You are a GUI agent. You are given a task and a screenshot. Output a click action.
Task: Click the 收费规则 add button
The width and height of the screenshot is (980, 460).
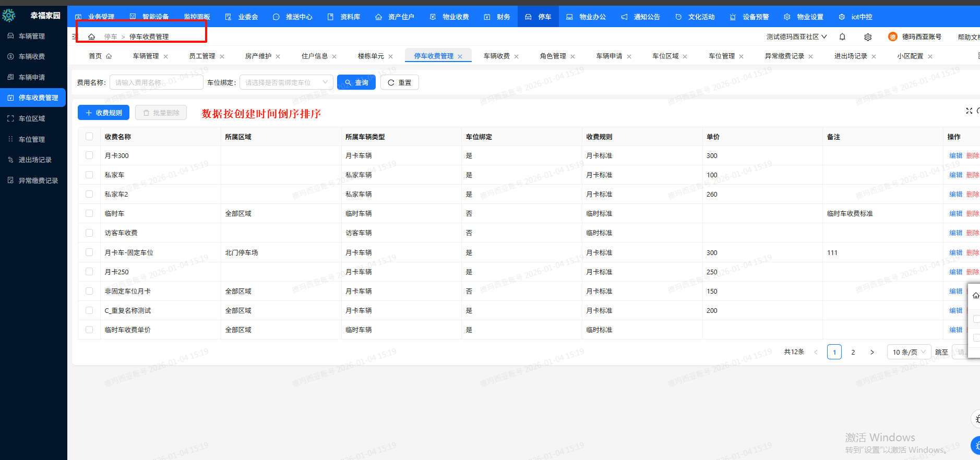tap(104, 113)
